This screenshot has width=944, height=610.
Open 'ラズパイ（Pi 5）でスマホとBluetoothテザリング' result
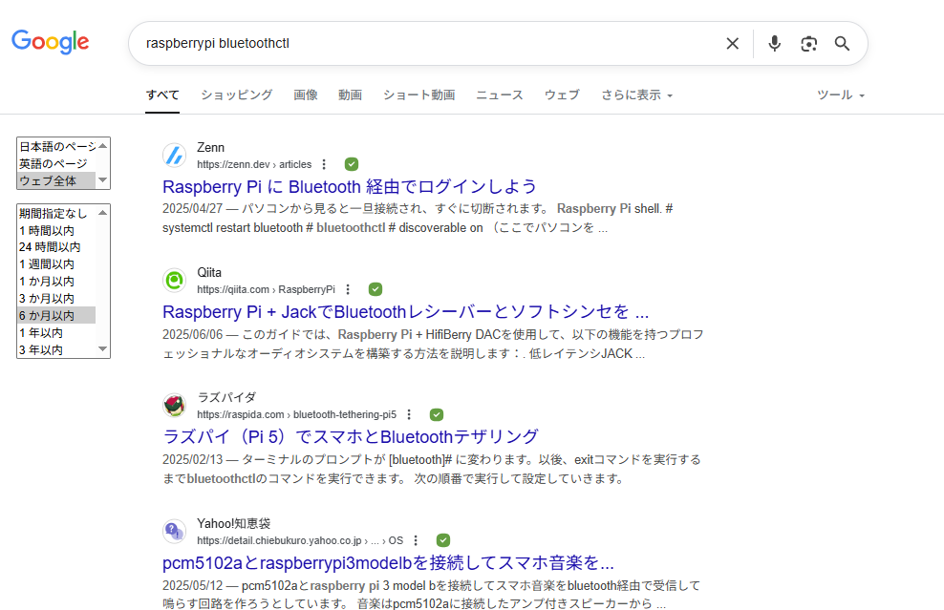[351, 437]
